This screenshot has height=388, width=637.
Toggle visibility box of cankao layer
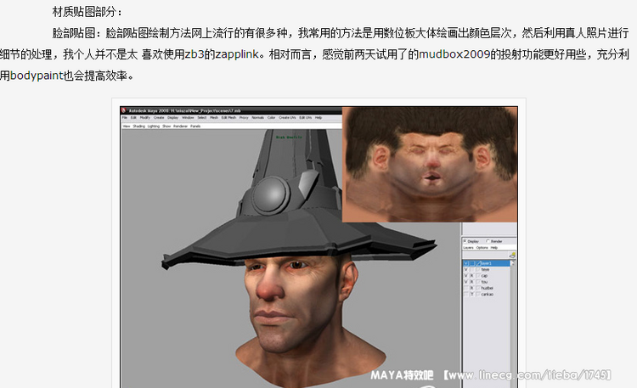pyautogui.click(x=465, y=294)
